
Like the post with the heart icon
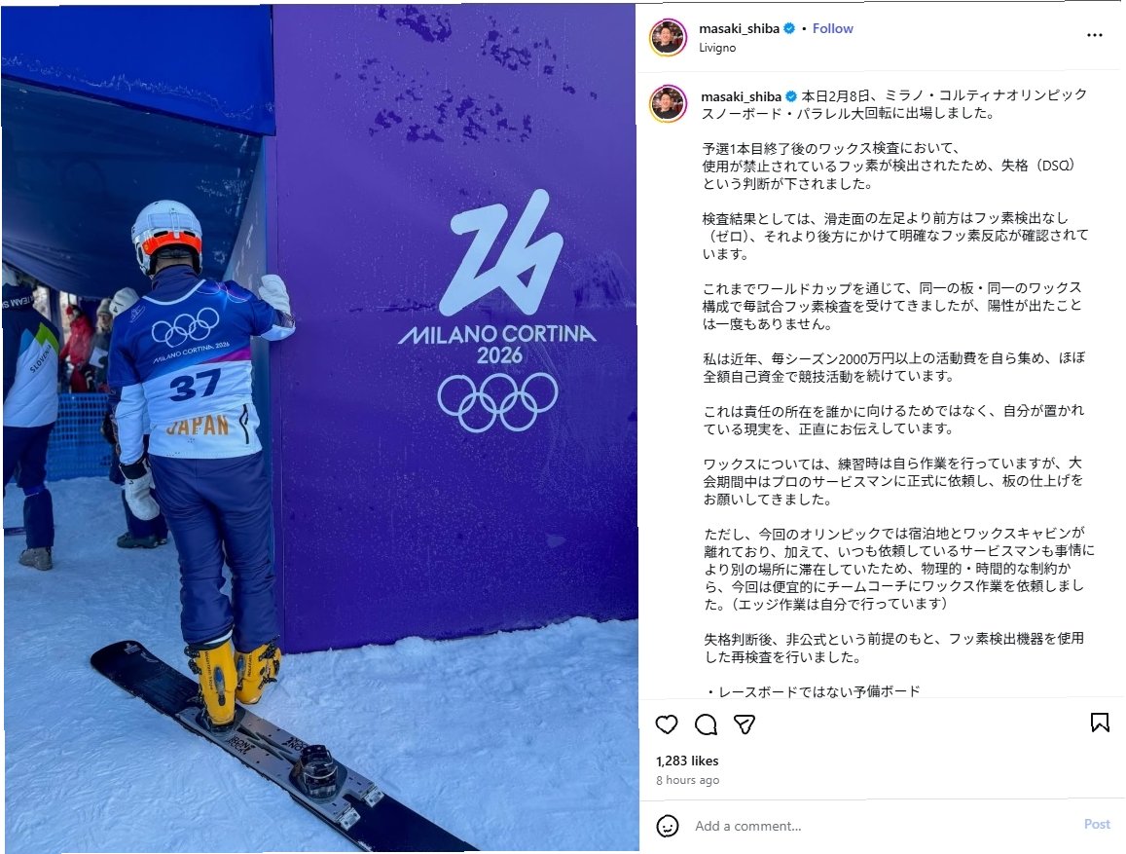coord(667,724)
